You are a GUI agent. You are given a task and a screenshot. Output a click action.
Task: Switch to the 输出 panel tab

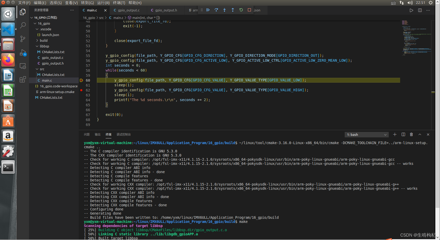coord(98,135)
